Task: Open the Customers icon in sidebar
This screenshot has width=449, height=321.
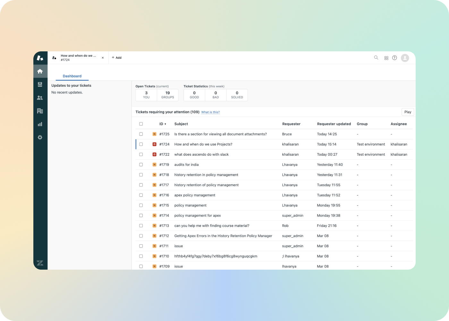Action: pyautogui.click(x=40, y=98)
